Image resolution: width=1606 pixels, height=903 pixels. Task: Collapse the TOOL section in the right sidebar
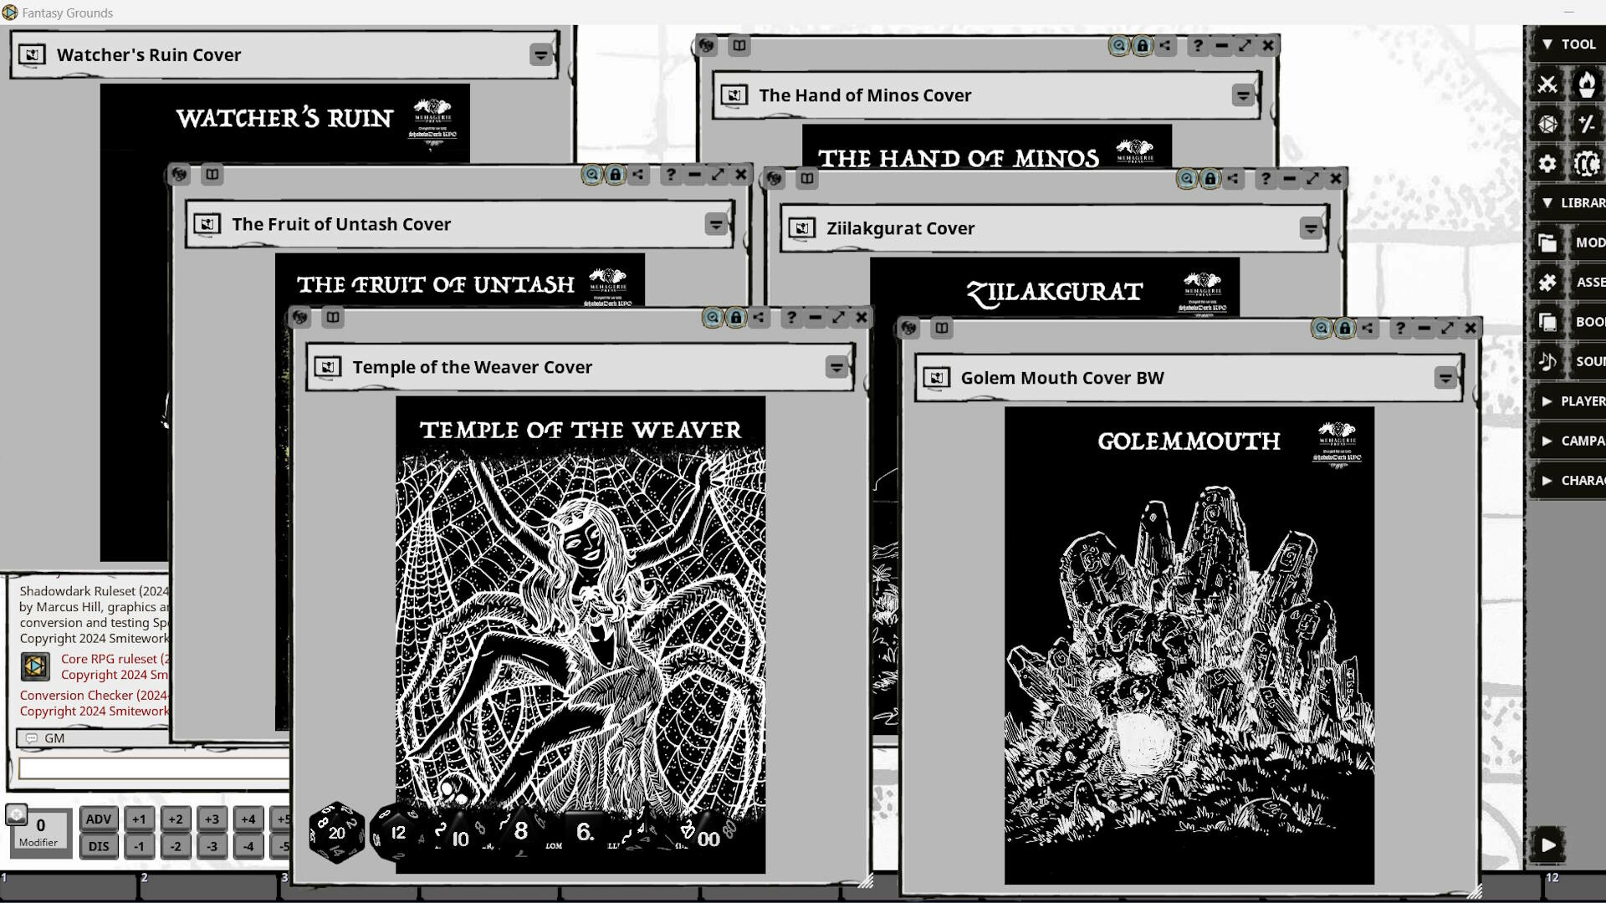click(1547, 44)
